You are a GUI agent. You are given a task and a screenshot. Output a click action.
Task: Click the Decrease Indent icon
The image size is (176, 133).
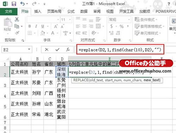[78, 33]
